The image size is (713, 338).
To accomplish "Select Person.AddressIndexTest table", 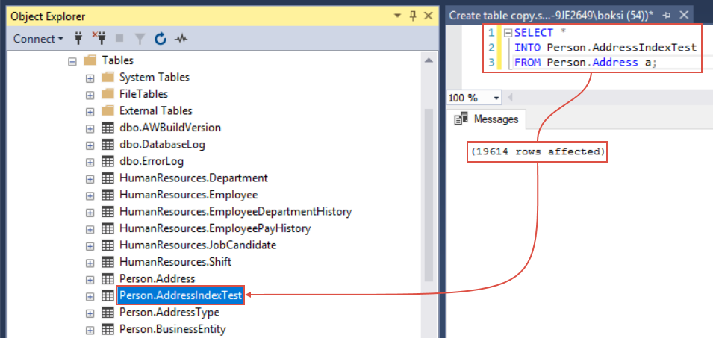I will 181,295.
